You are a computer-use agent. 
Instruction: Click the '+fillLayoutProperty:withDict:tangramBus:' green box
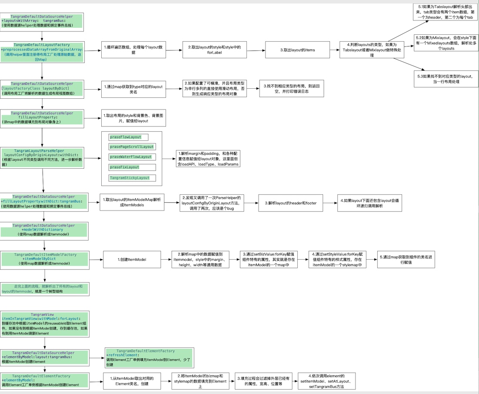pos(44,202)
